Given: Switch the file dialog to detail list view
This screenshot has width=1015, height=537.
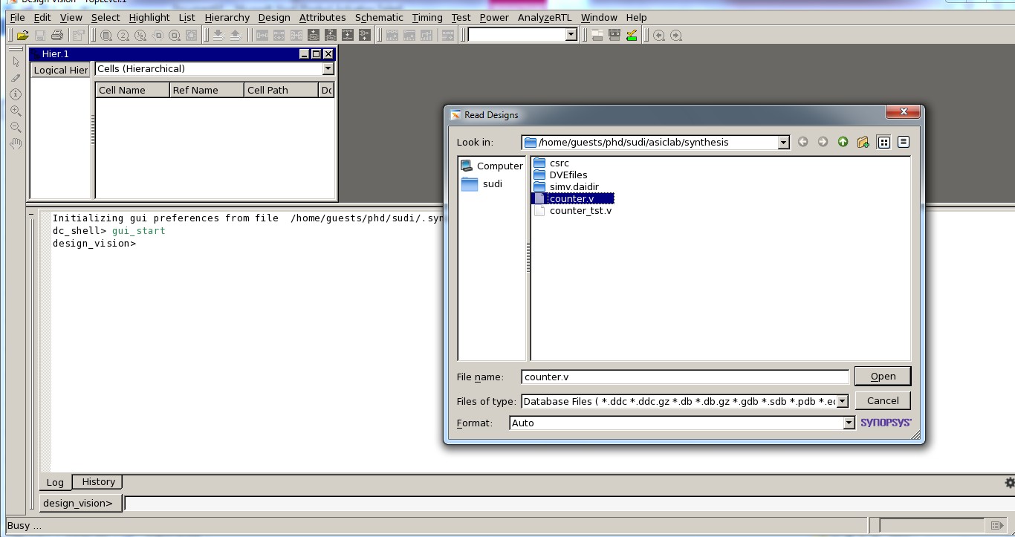Looking at the screenshot, I should point(904,142).
